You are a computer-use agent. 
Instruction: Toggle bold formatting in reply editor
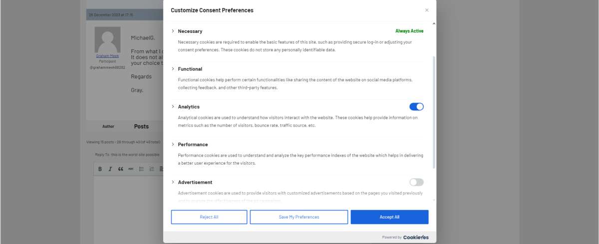[x=100, y=169]
